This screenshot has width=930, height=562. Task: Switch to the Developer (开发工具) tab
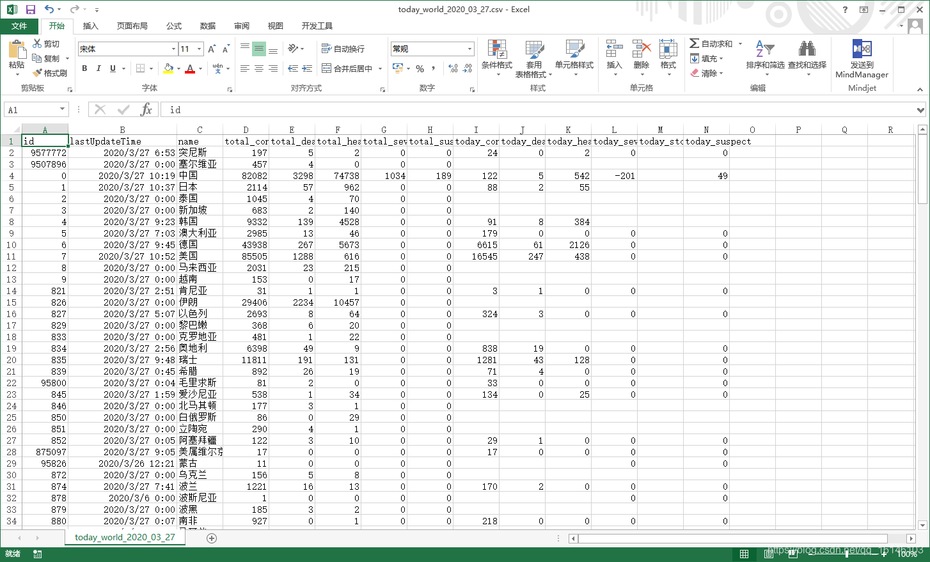[x=317, y=26]
